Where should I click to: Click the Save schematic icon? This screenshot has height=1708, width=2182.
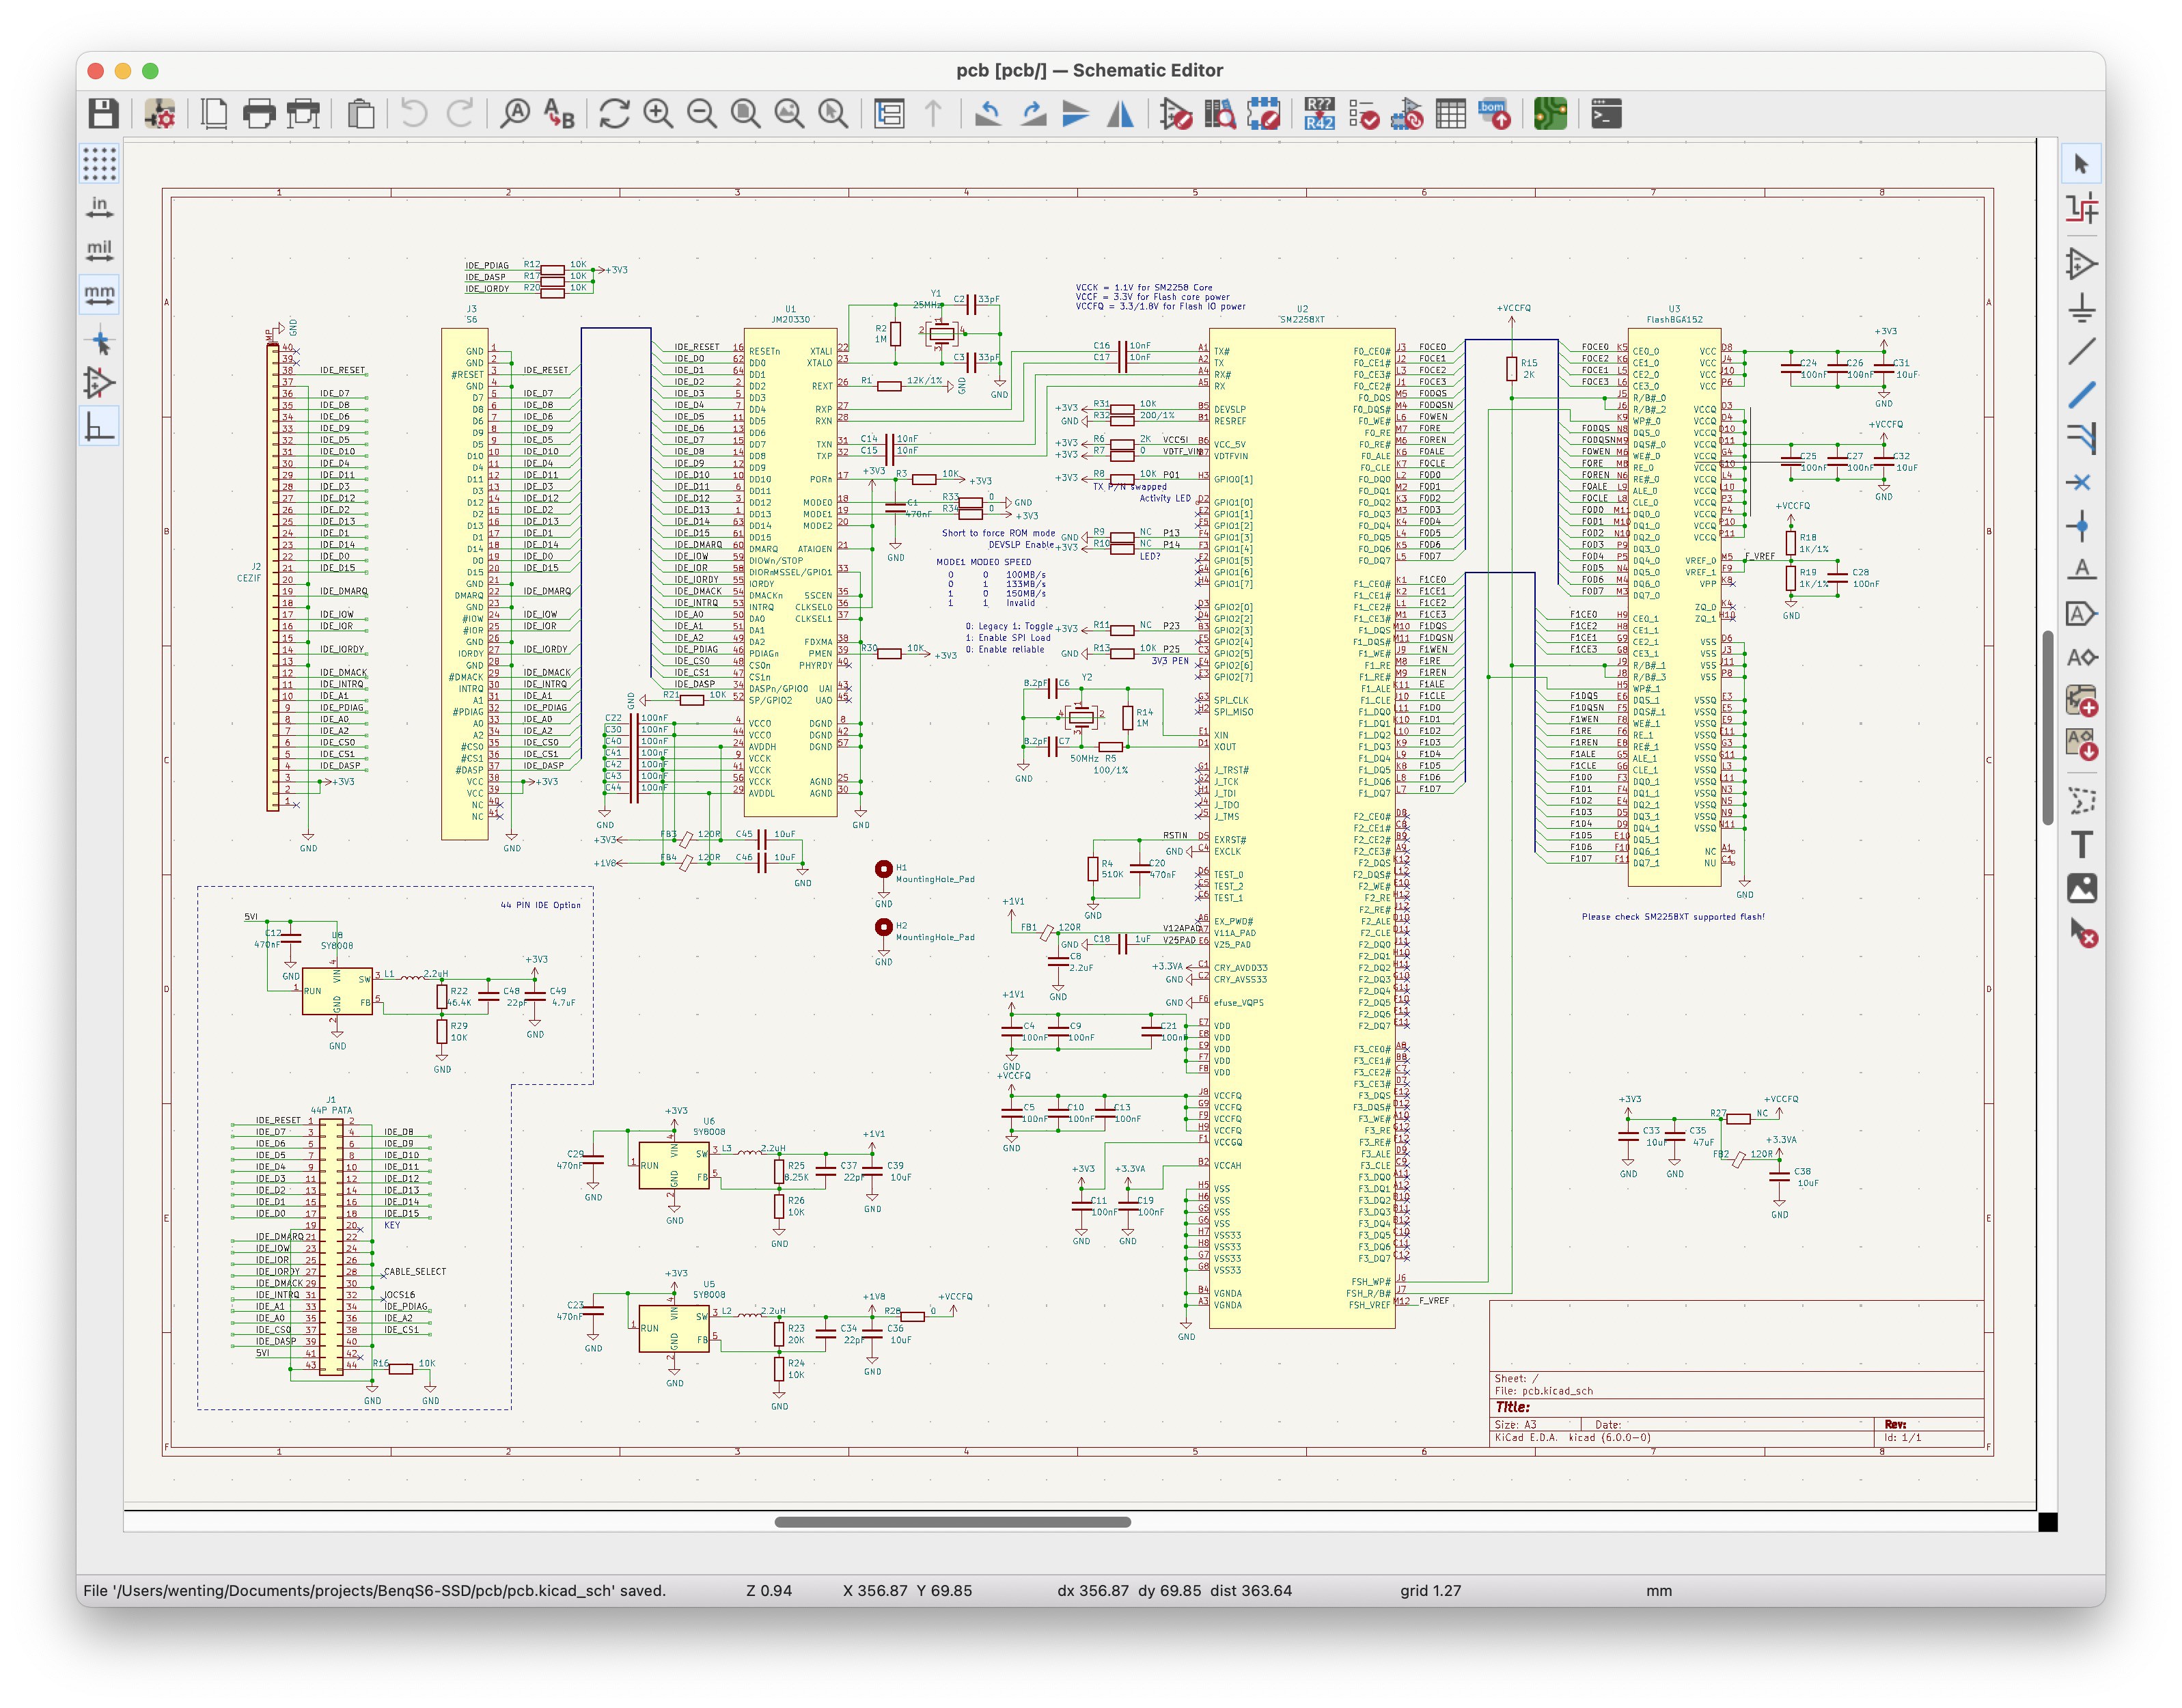click(103, 114)
